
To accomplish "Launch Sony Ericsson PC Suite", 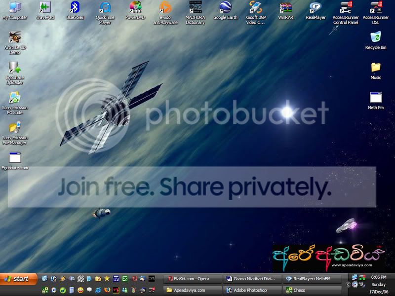I will 15,103.
